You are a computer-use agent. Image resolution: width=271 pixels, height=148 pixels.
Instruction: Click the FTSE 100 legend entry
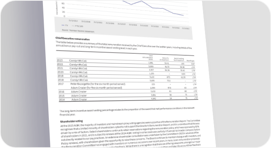pyautogui.click(x=77, y=26)
